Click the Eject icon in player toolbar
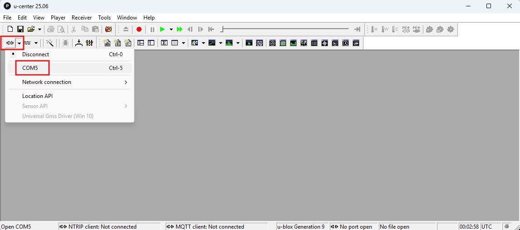520x230 pixels. coord(126,29)
